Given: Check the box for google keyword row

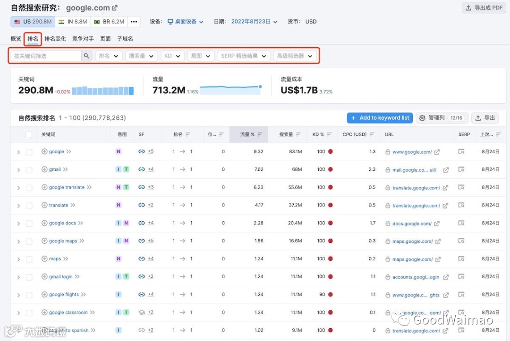Looking at the screenshot, I should tap(29, 152).
